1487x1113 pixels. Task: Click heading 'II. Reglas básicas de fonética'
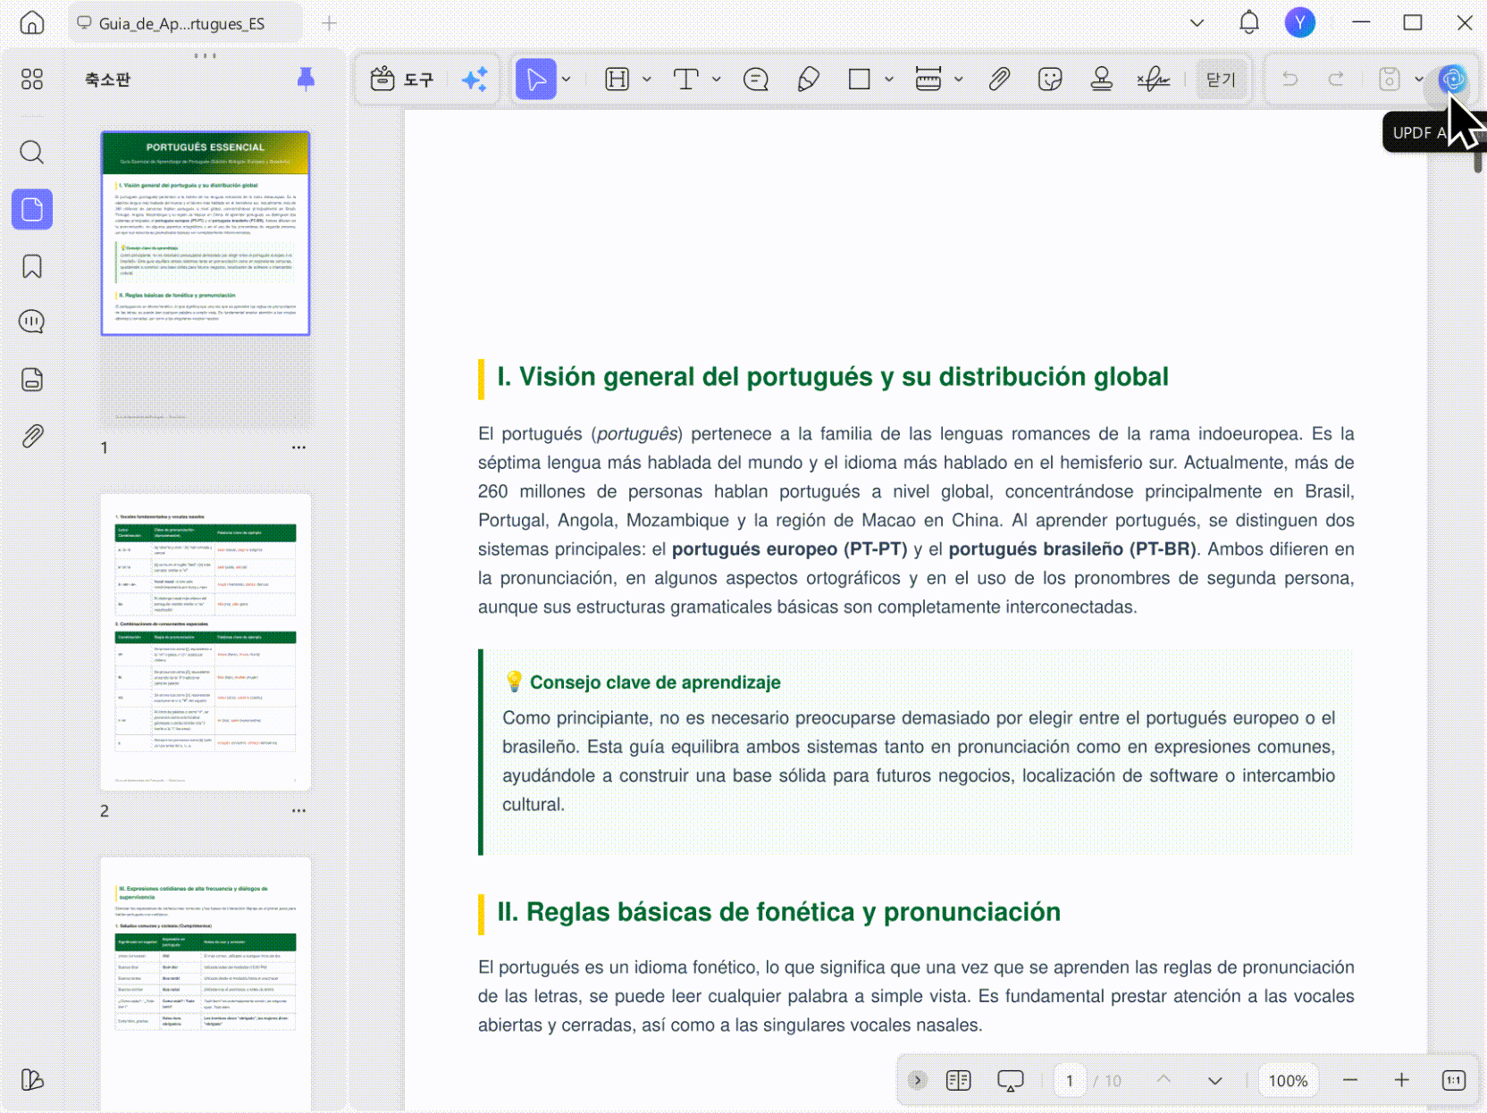pos(779,912)
